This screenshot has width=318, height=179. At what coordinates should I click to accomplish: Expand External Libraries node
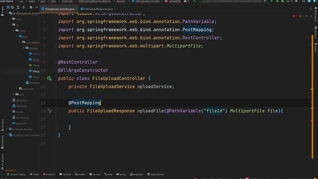click(7, 129)
